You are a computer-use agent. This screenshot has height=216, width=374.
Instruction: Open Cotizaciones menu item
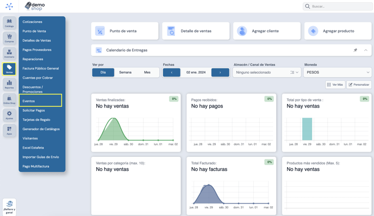[x=33, y=22]
